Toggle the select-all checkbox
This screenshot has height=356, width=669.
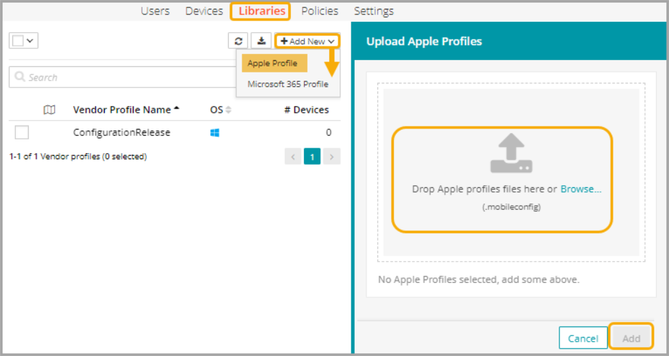click(x=18, y=41)
